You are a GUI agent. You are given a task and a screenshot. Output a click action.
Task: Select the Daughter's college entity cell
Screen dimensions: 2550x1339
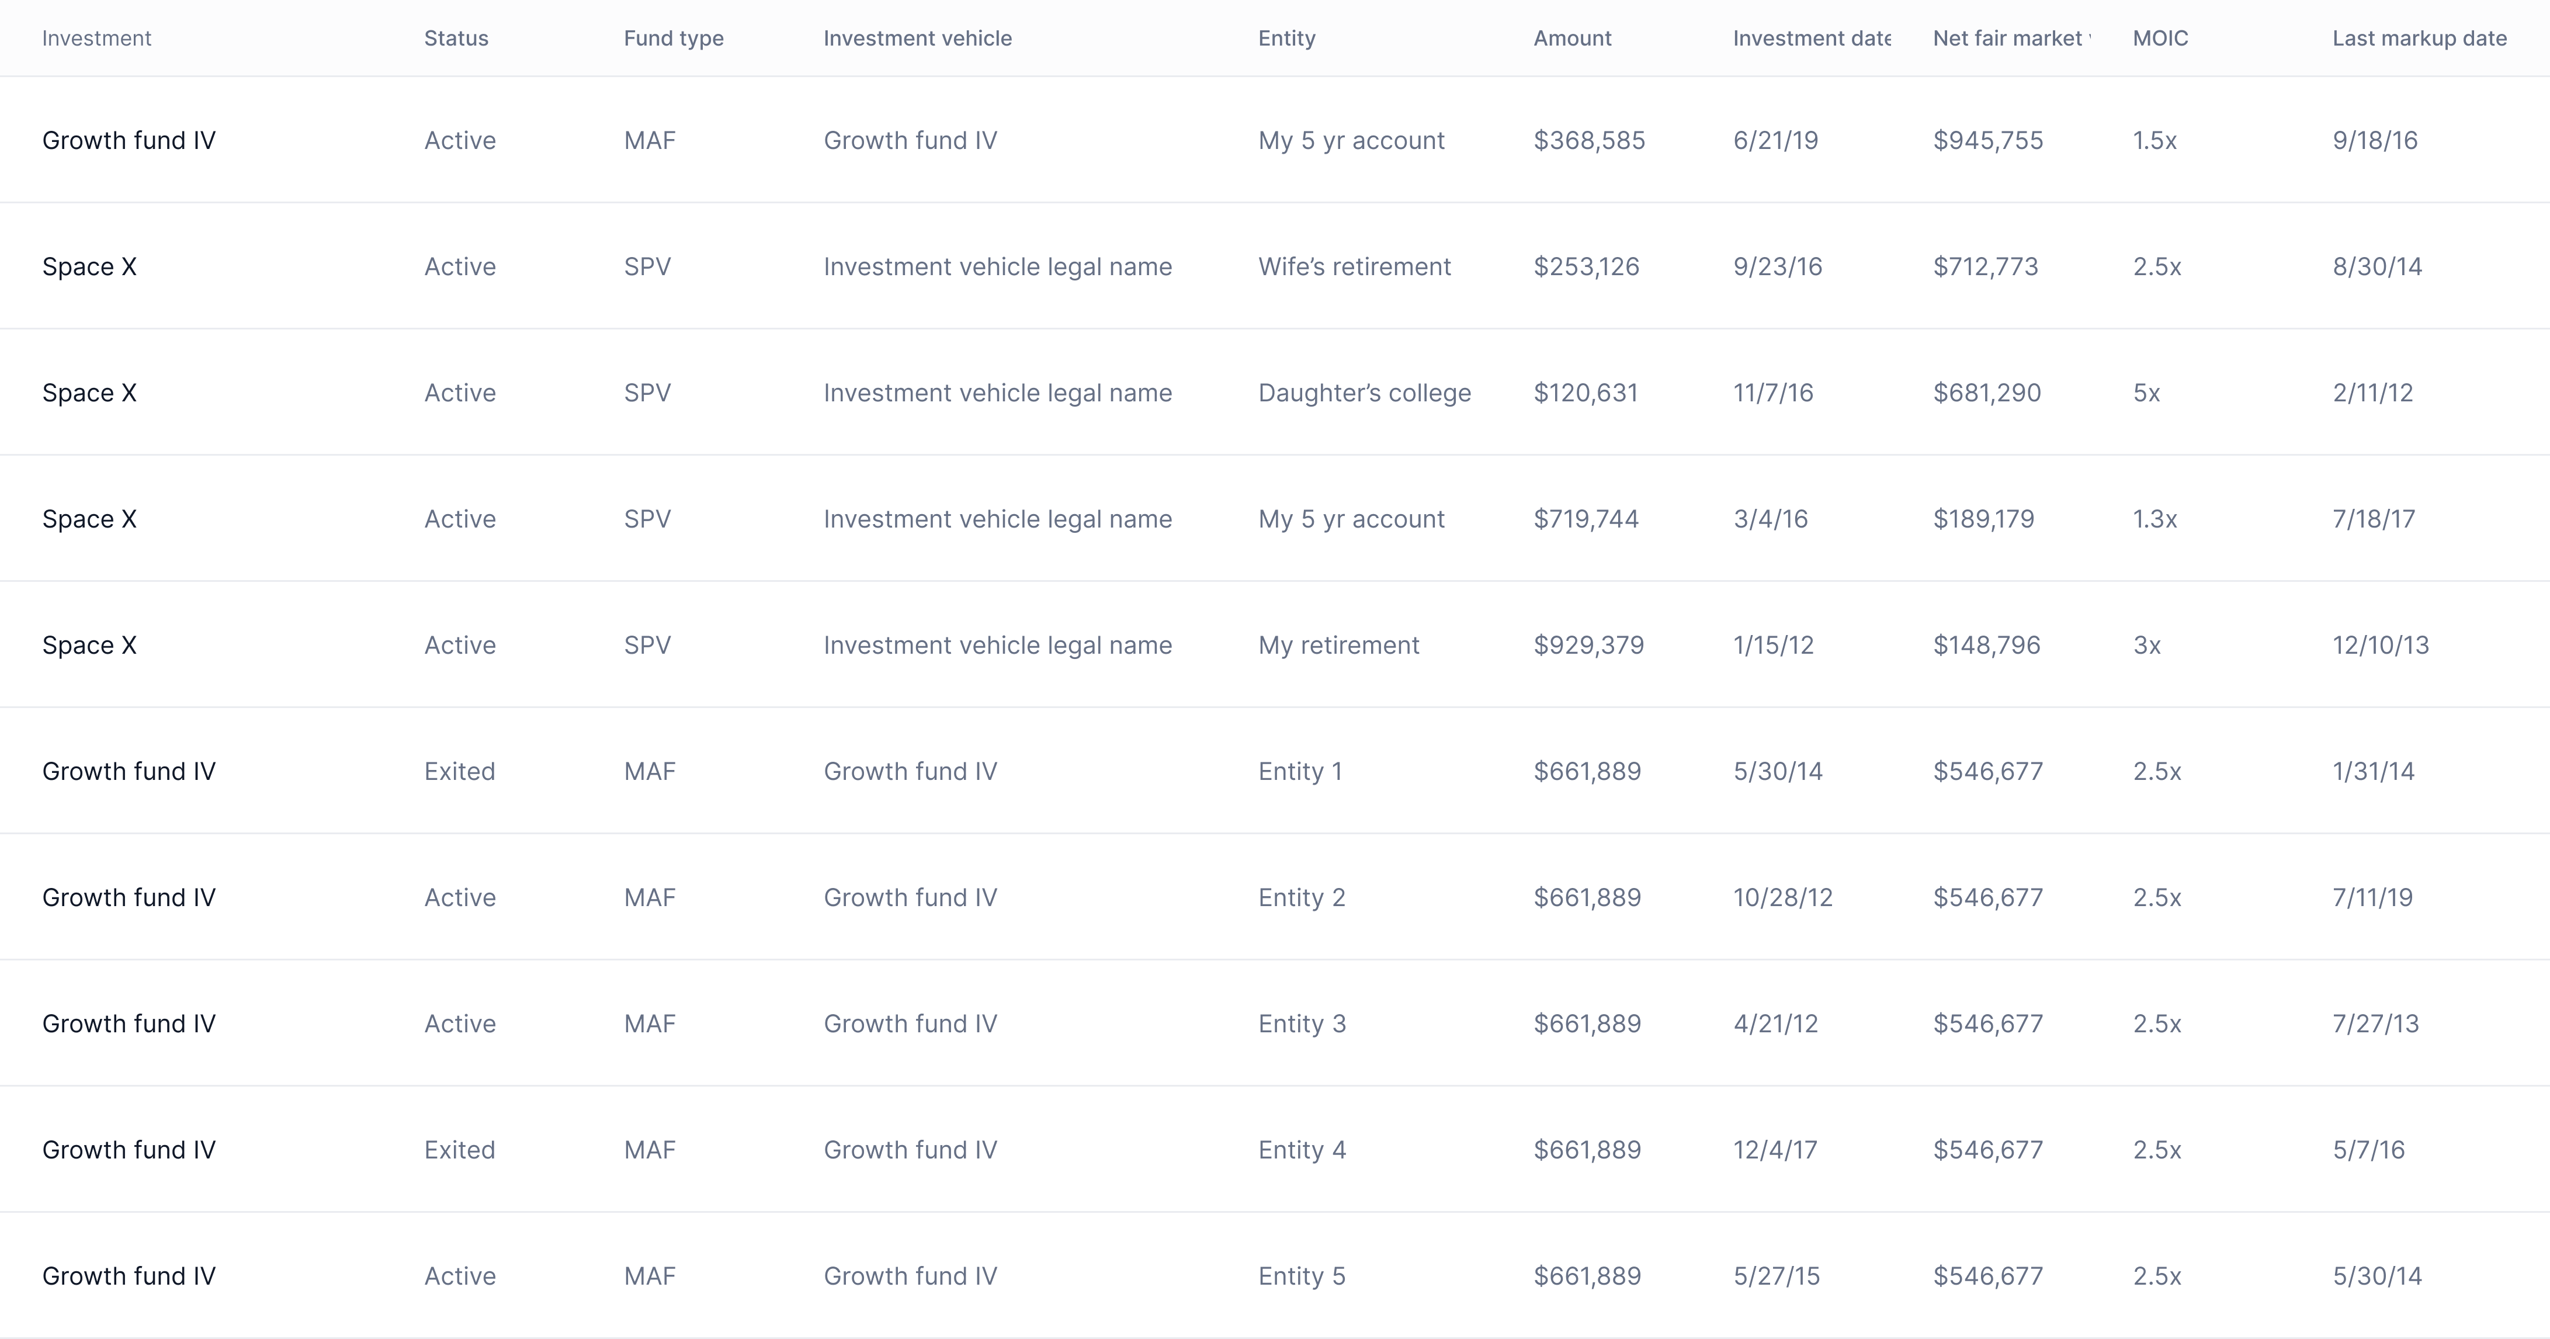click(x=1363, y=393)
